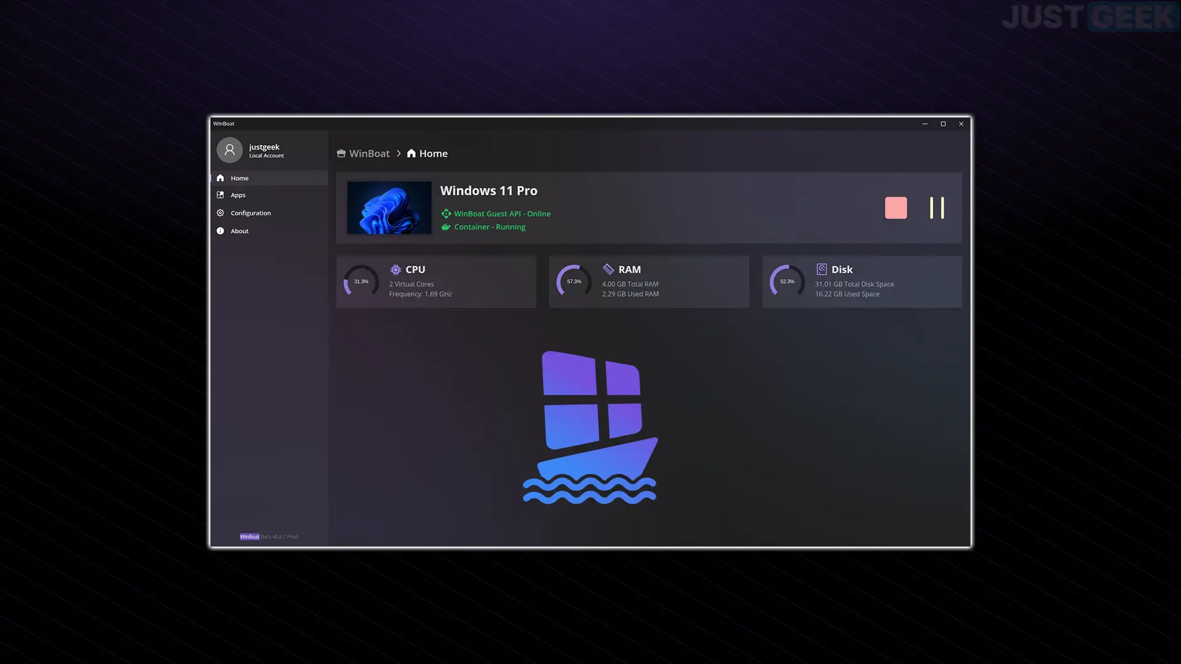Open the Apps sidebar item
This screenshot has height=664, width=1181.
[x=269, y=195]
